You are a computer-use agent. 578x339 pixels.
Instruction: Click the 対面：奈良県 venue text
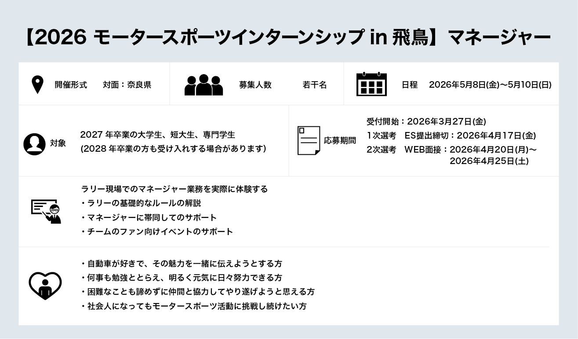[x=127, y=85]
